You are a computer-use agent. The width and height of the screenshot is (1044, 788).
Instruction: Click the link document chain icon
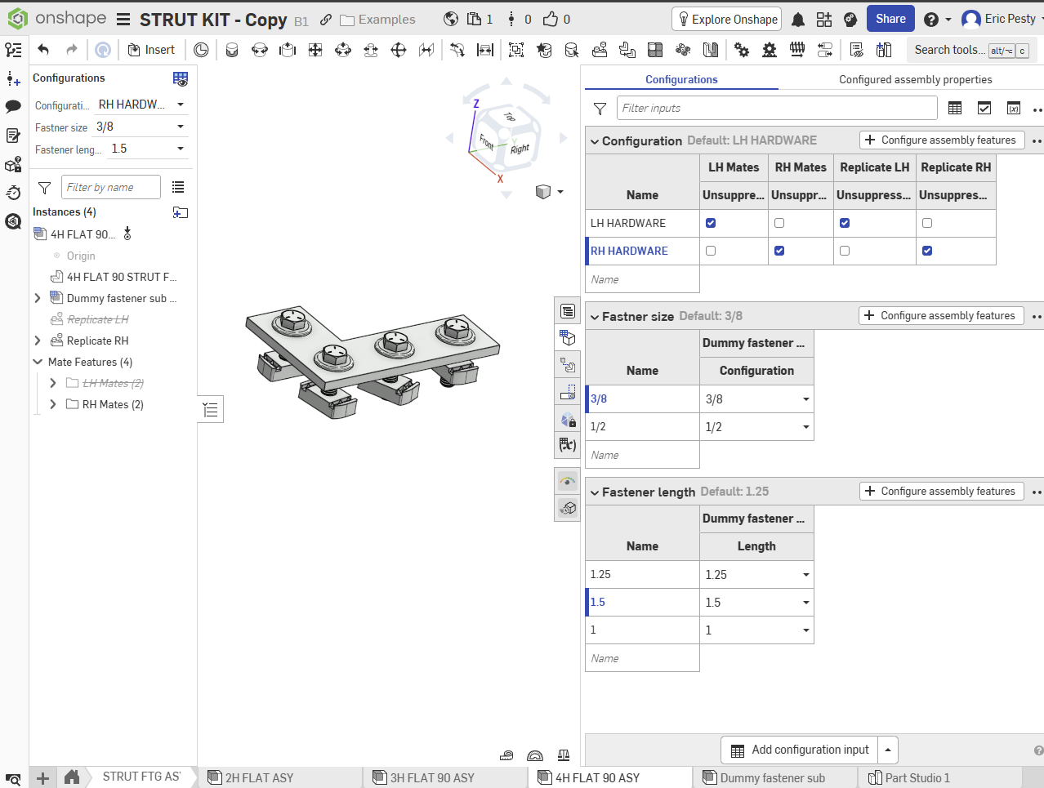(325, 20)
